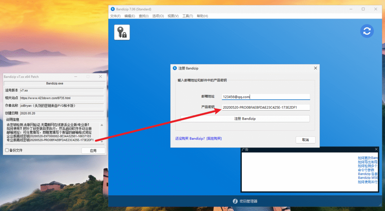
Task: Click the 作者名称 field with zdBryan
Action: pos(62,106)
